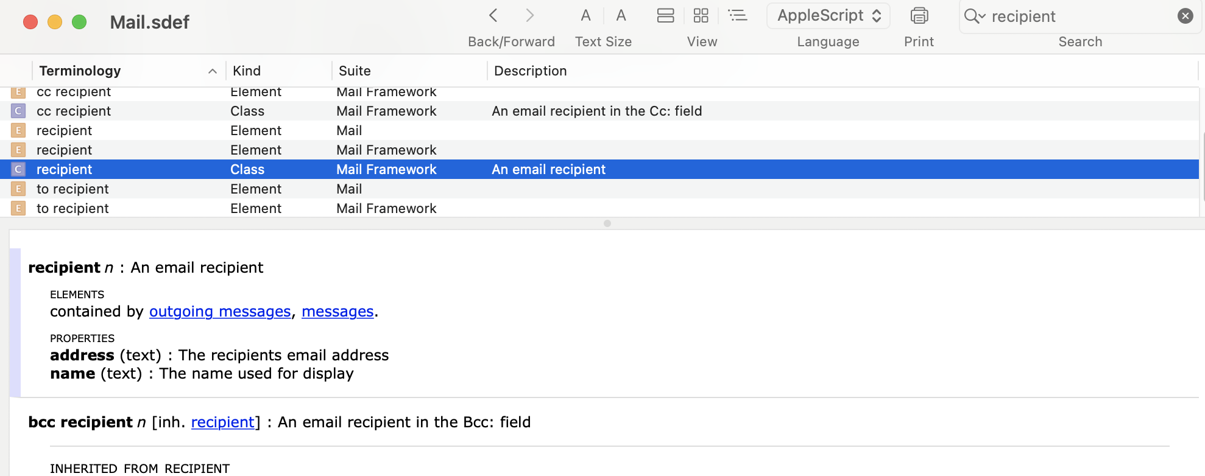Image resolution: width=1205 pixels, height=476 pixels.
Task: Switch to split list view icon
Action: pyautogui.click(x=665, y=16)
